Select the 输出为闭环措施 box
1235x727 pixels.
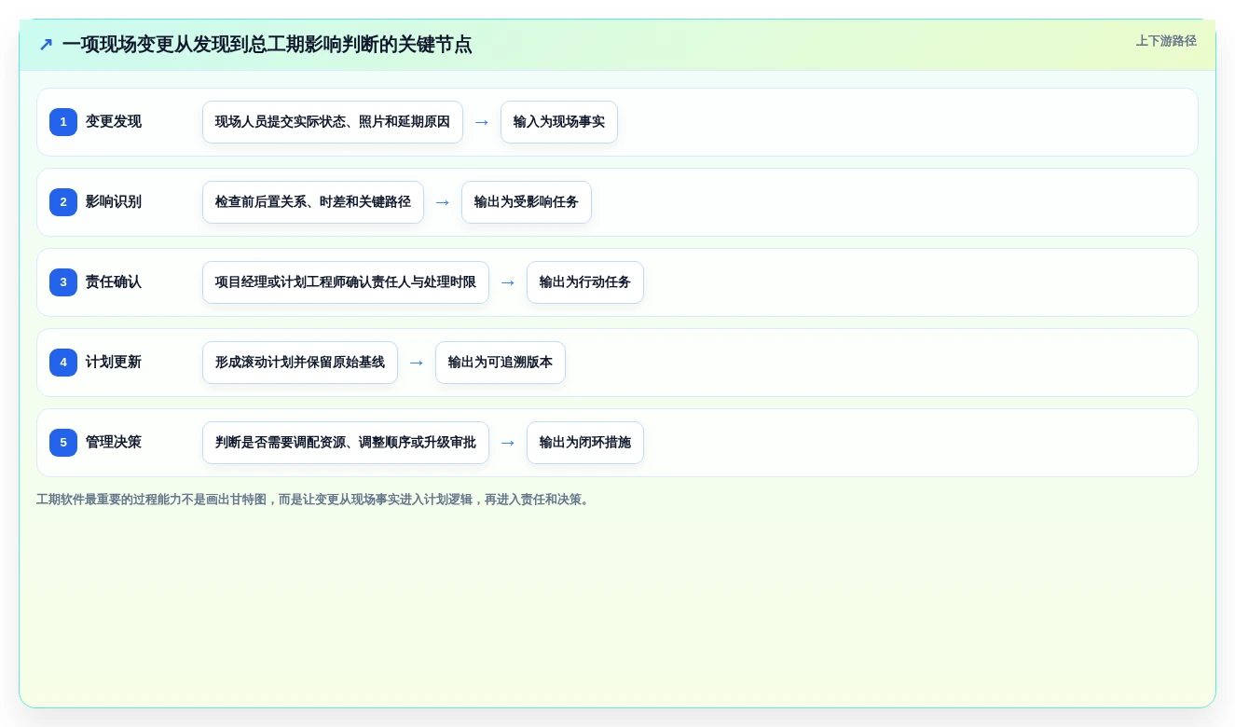point(585,443)
